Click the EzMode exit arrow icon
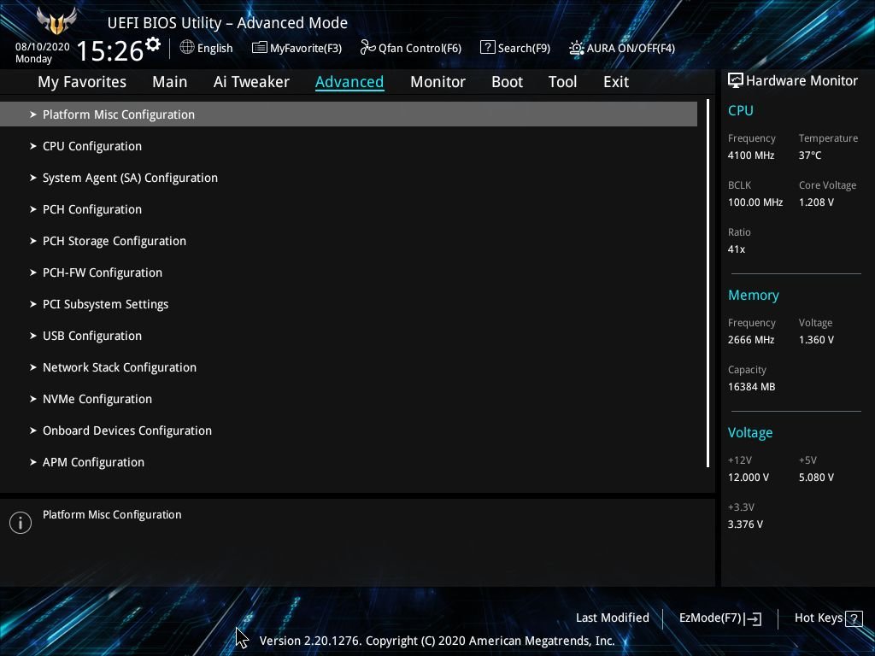Image resolution: width=875 pixels, height=656 pixels. point(753,618)
